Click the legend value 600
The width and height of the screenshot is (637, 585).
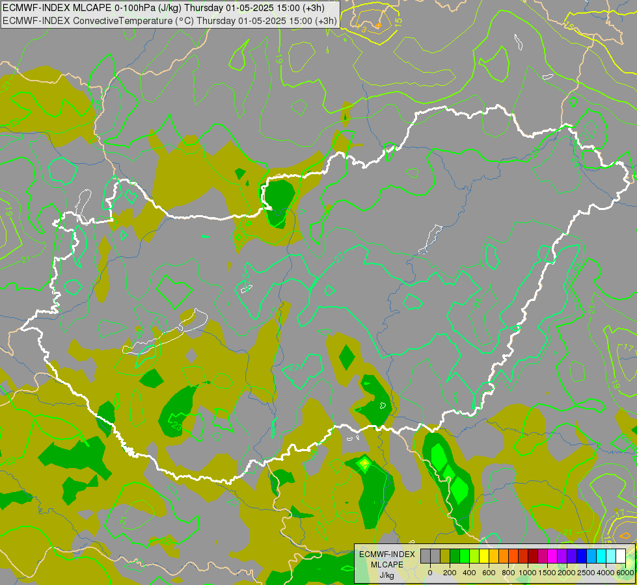489,573
